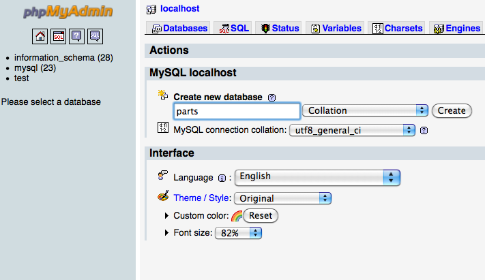Open SQL documentation icon in the sidebar

pos(95,37)
